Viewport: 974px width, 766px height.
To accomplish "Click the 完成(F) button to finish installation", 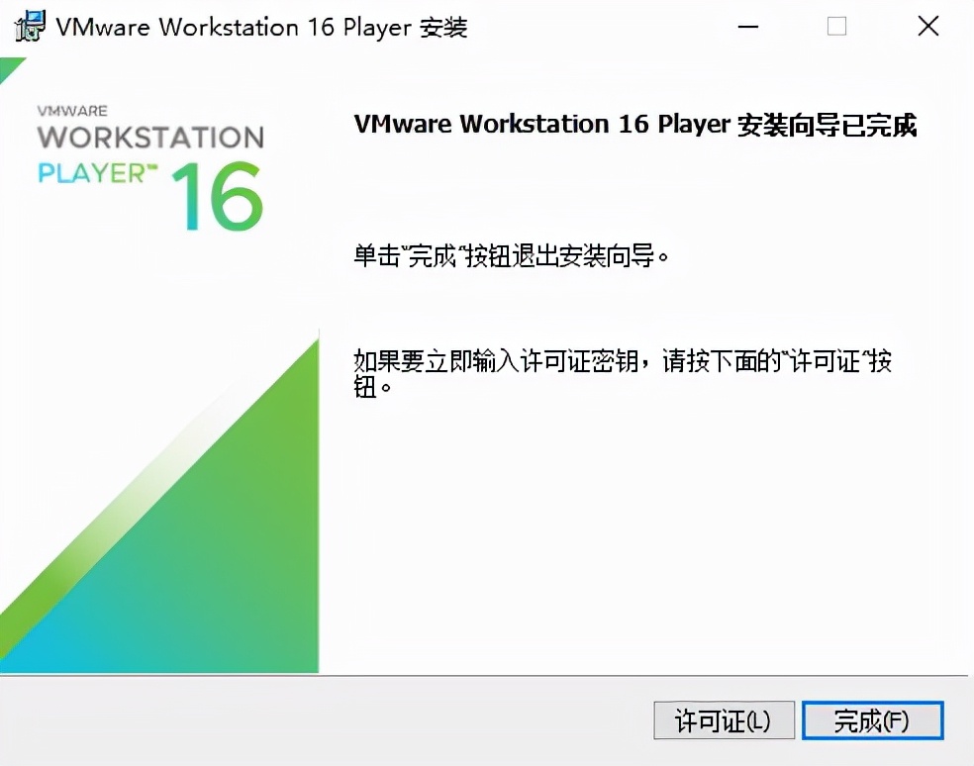I will point(872,721).
